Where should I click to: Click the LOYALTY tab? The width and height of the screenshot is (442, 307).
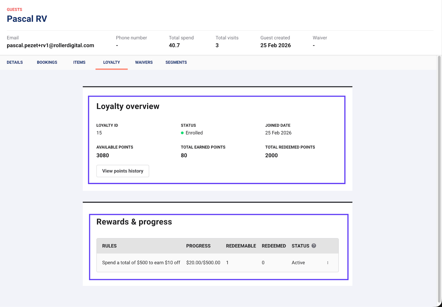(x=112, y=62)
